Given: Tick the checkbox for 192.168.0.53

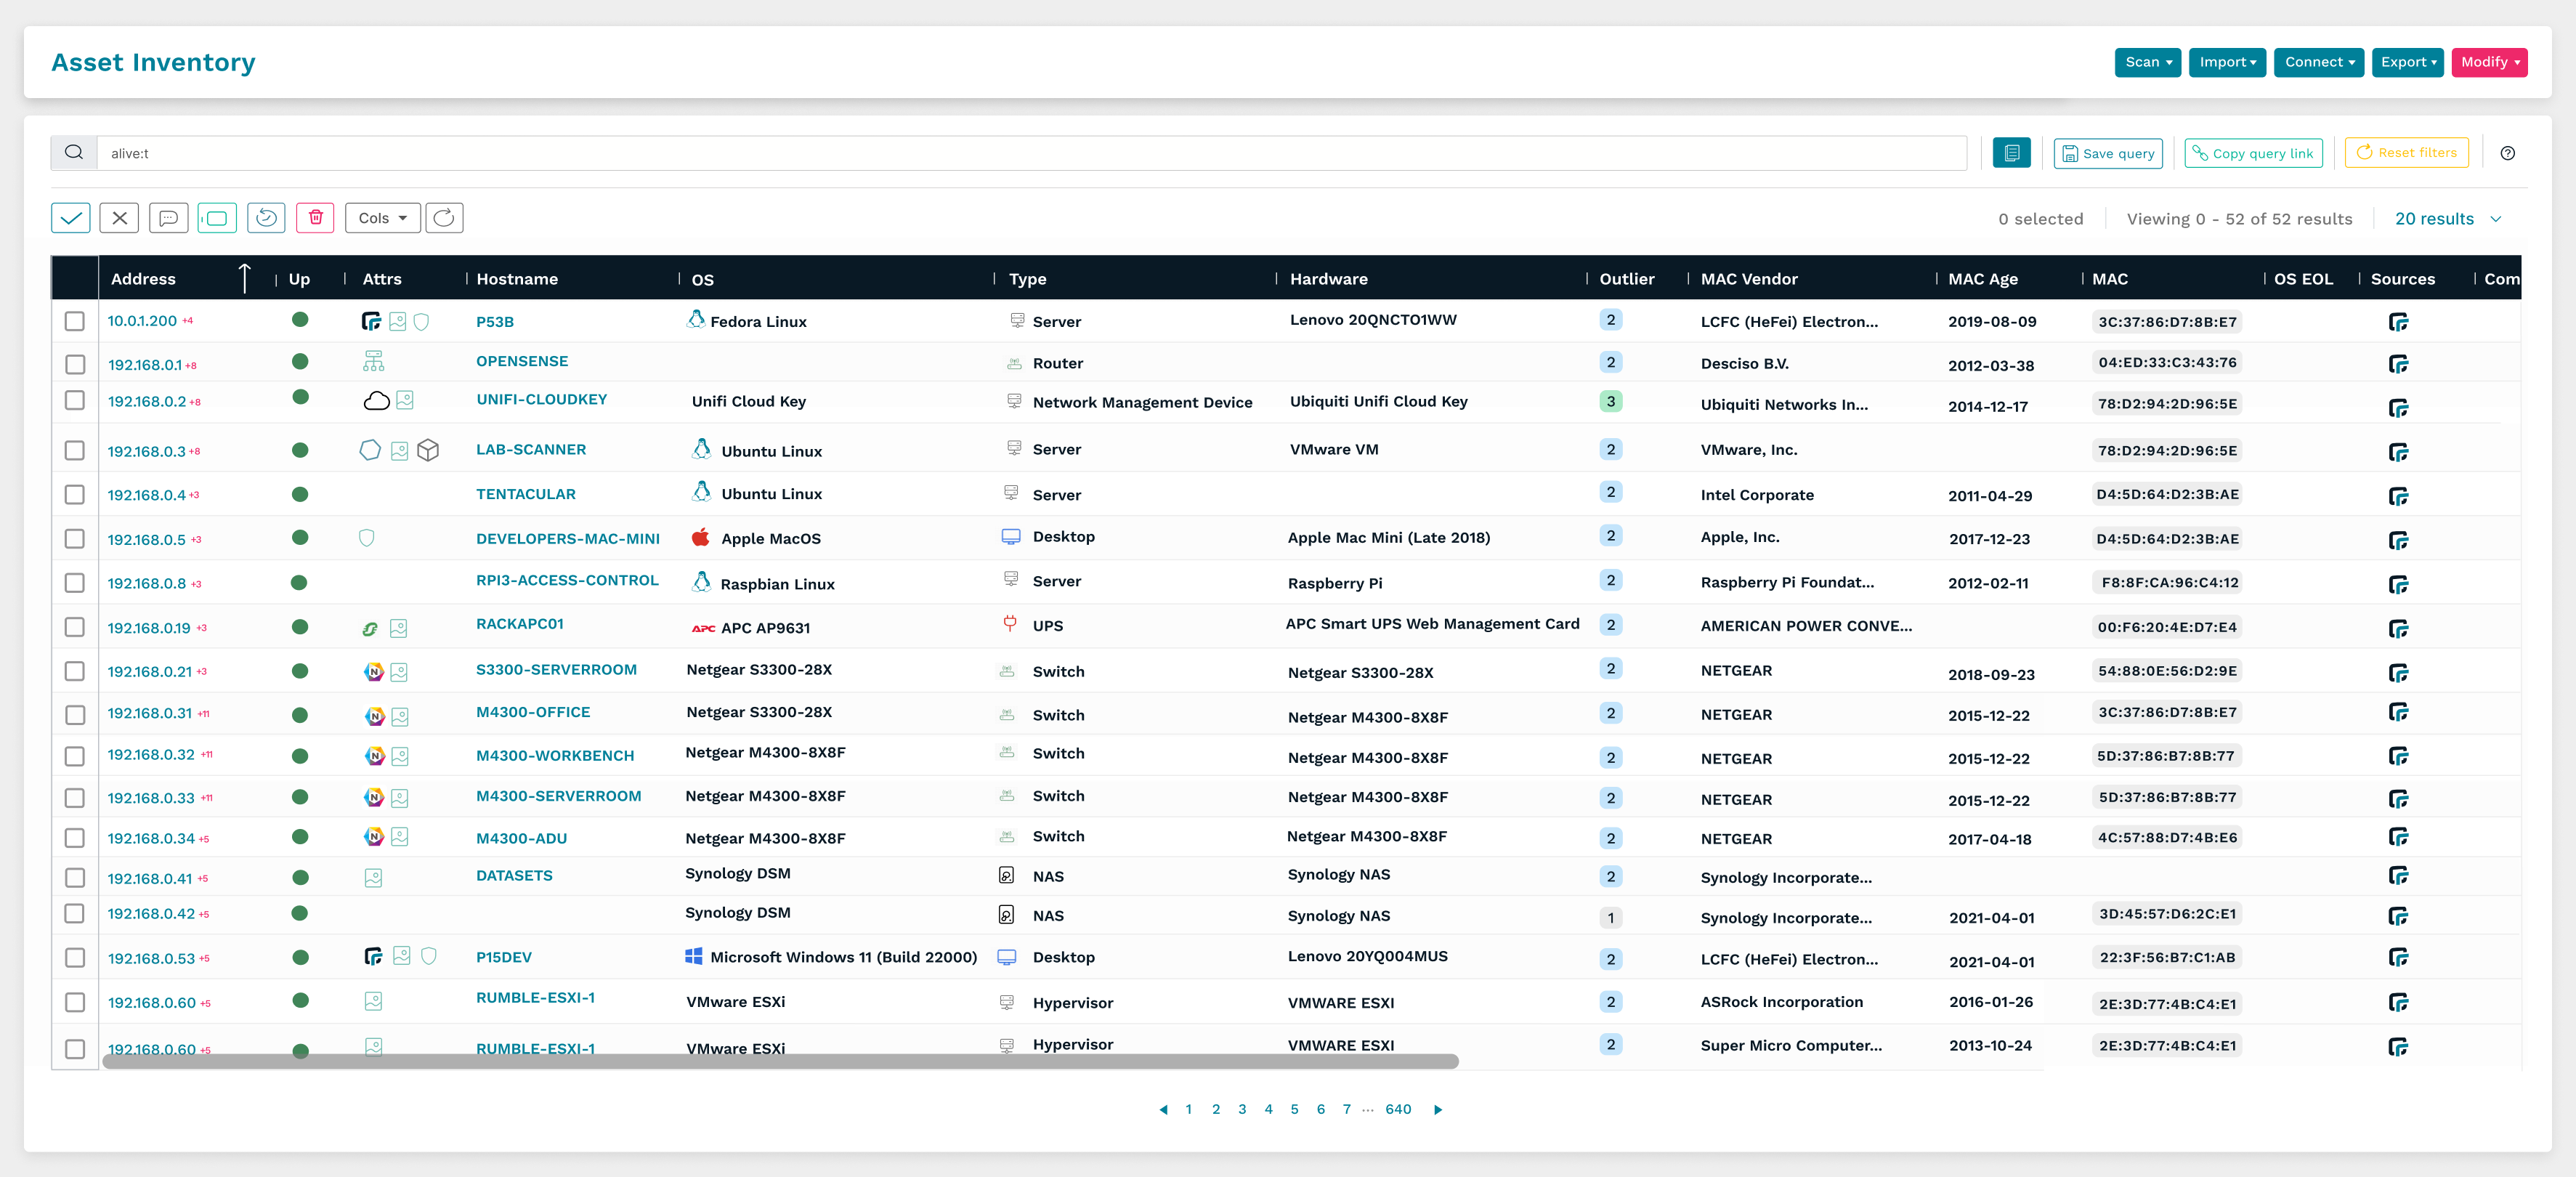Looking at the screenshot, I should tap(75, 958).
